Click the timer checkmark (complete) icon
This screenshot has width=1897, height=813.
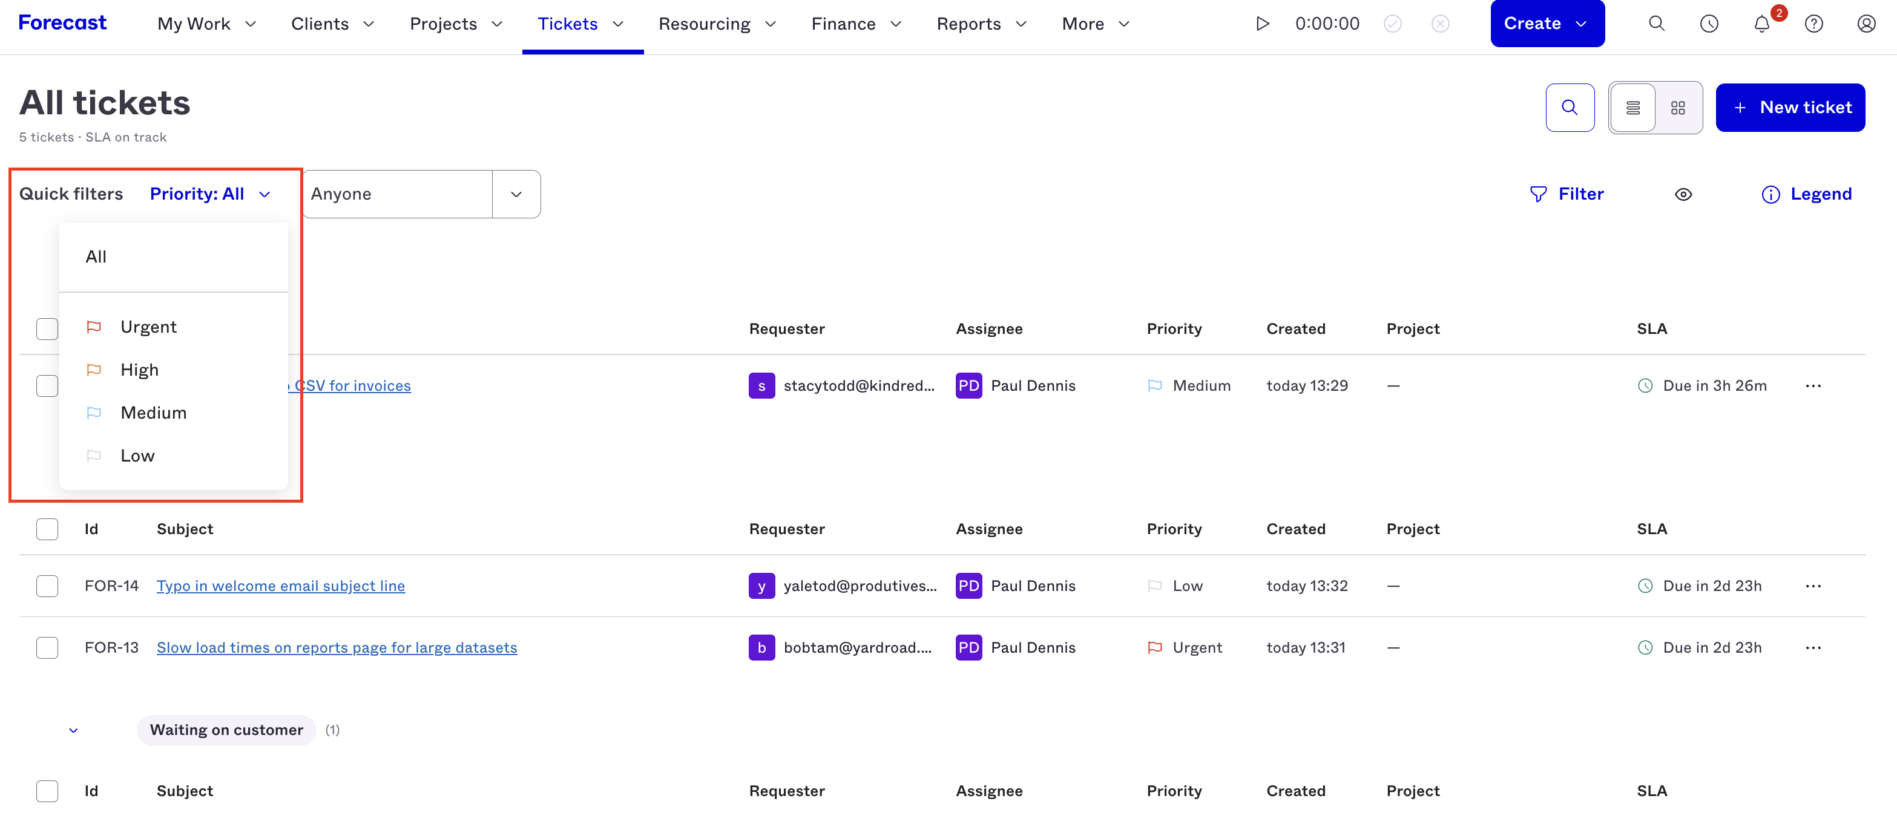tap(1392, 24)
